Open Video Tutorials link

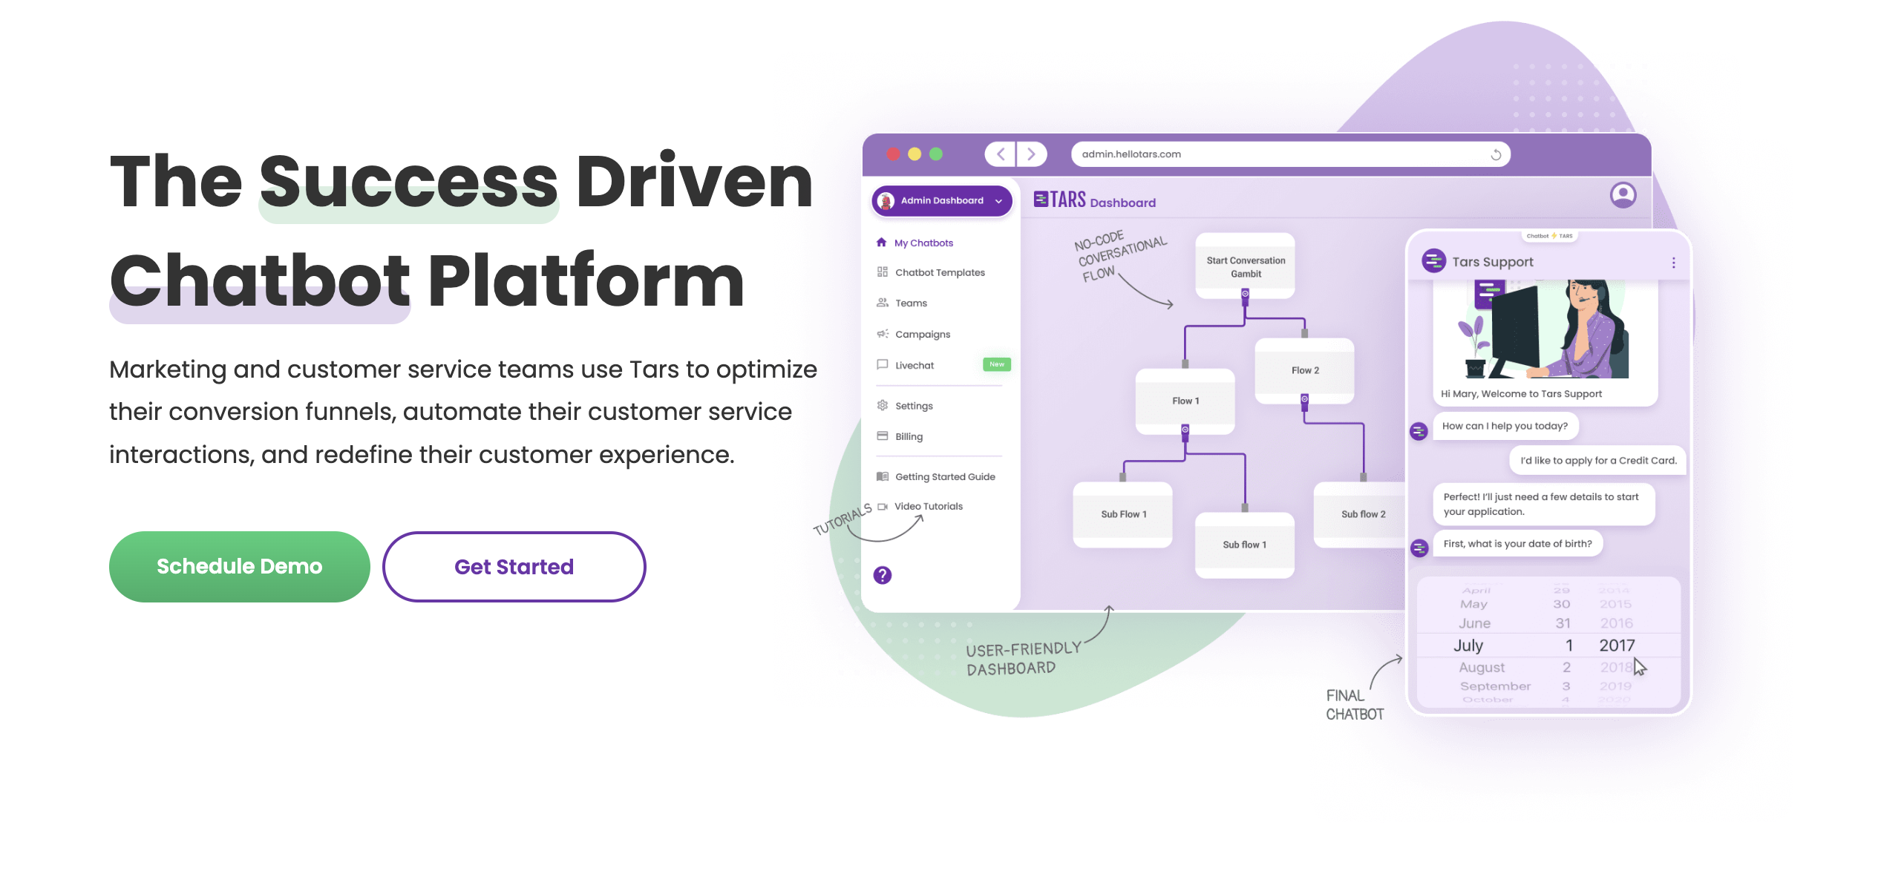928,506
